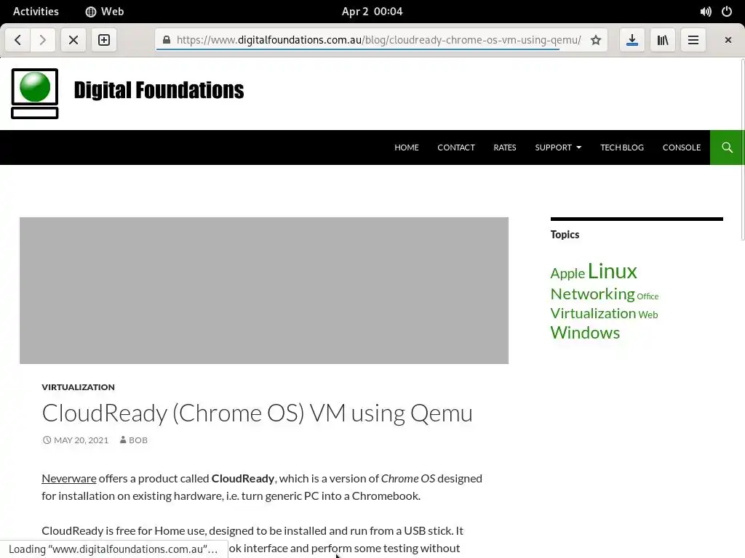Open the green site search icon
Image resolution: width=745 pixels, height=558 pixels.
coord(727,147)
